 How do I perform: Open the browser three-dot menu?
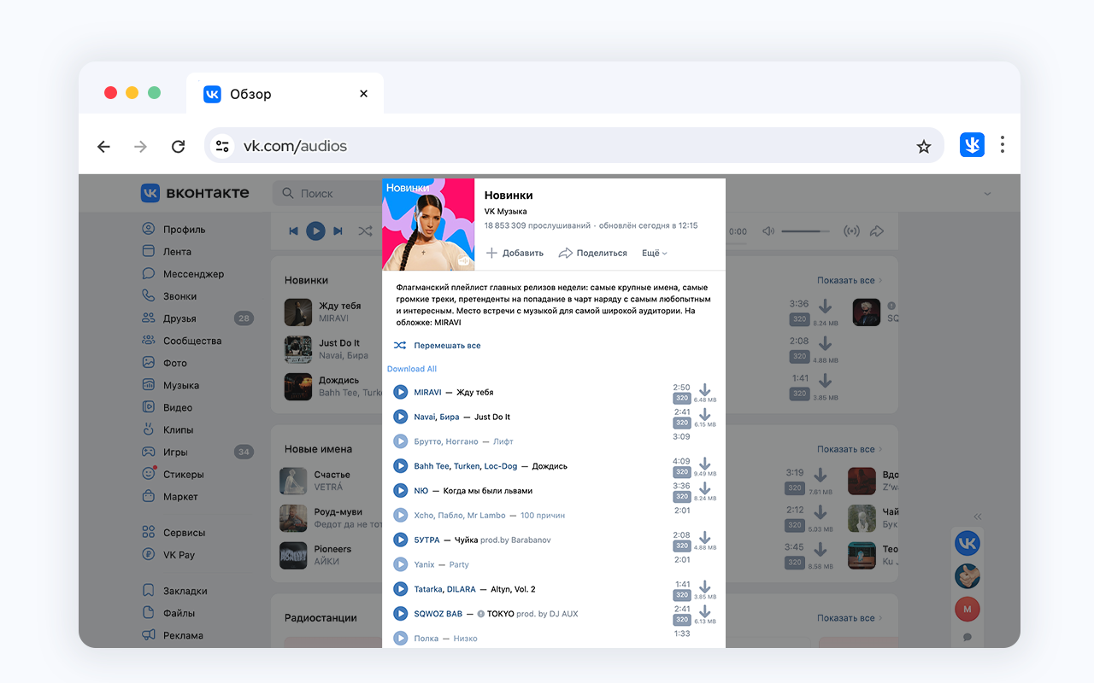click(x=1003, y=145)
